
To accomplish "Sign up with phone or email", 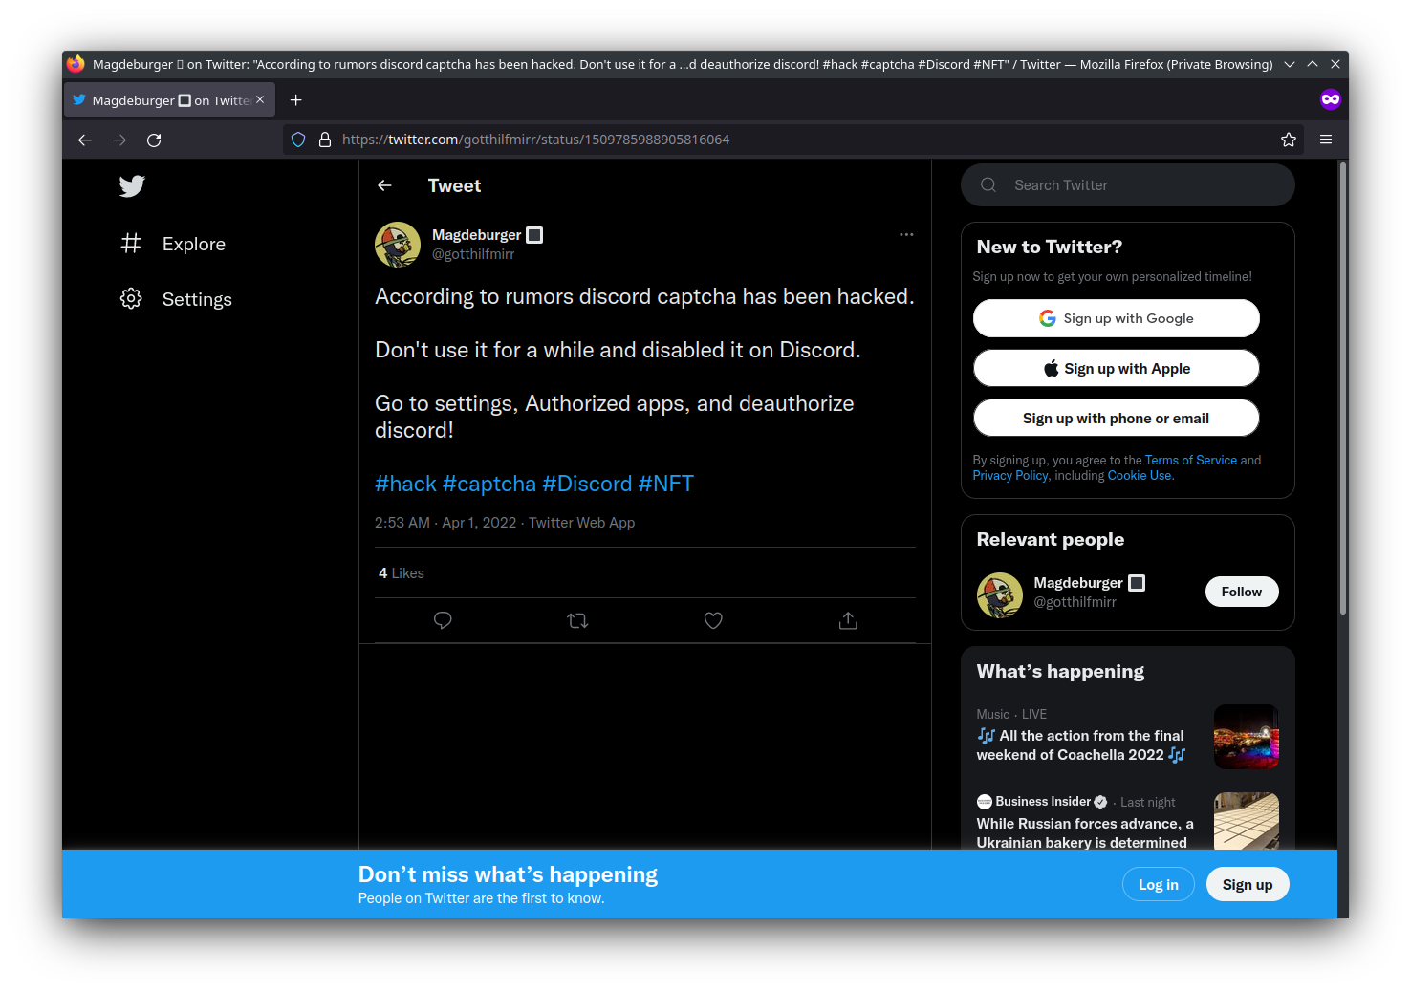I will [1117, 418].
